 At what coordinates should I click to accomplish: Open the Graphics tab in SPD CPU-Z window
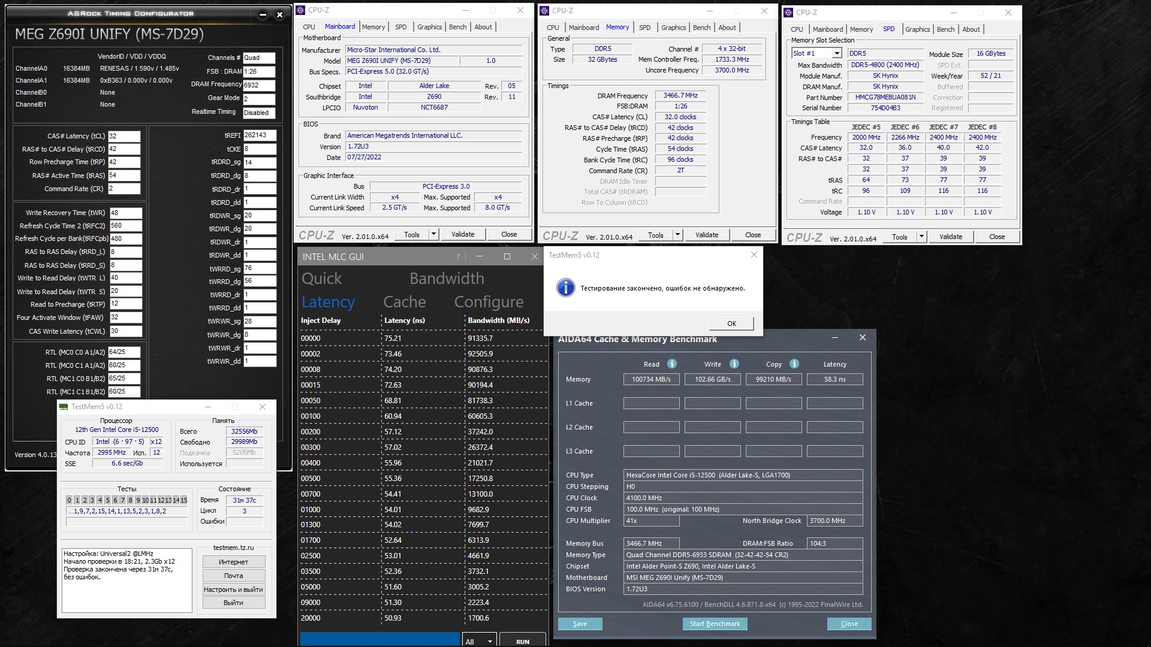pyautogui.click(x=917, y=29)
